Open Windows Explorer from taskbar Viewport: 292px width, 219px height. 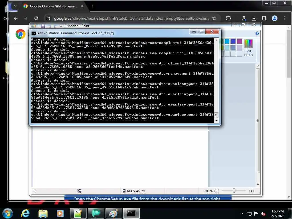(x=43, y=214)
